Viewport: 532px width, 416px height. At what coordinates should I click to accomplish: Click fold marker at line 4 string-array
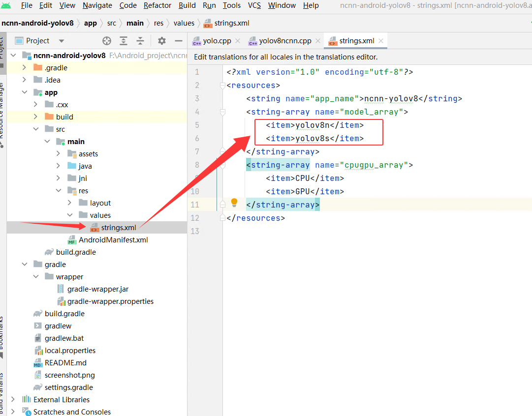[222, 112]
